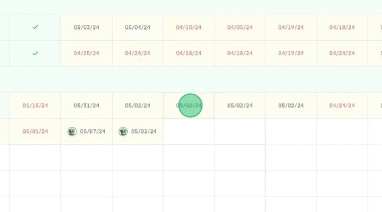The image size is (382, 212).
Task: Select the 05/02/24 cell right of 05/31/24
Action: pyautogui.click(x=137, y=105)
